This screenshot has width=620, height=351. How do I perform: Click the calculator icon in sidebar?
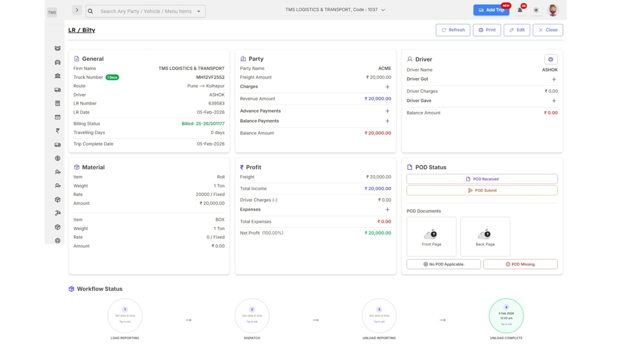[58, 103]
